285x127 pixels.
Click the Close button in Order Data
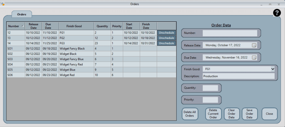coord(269,114)
